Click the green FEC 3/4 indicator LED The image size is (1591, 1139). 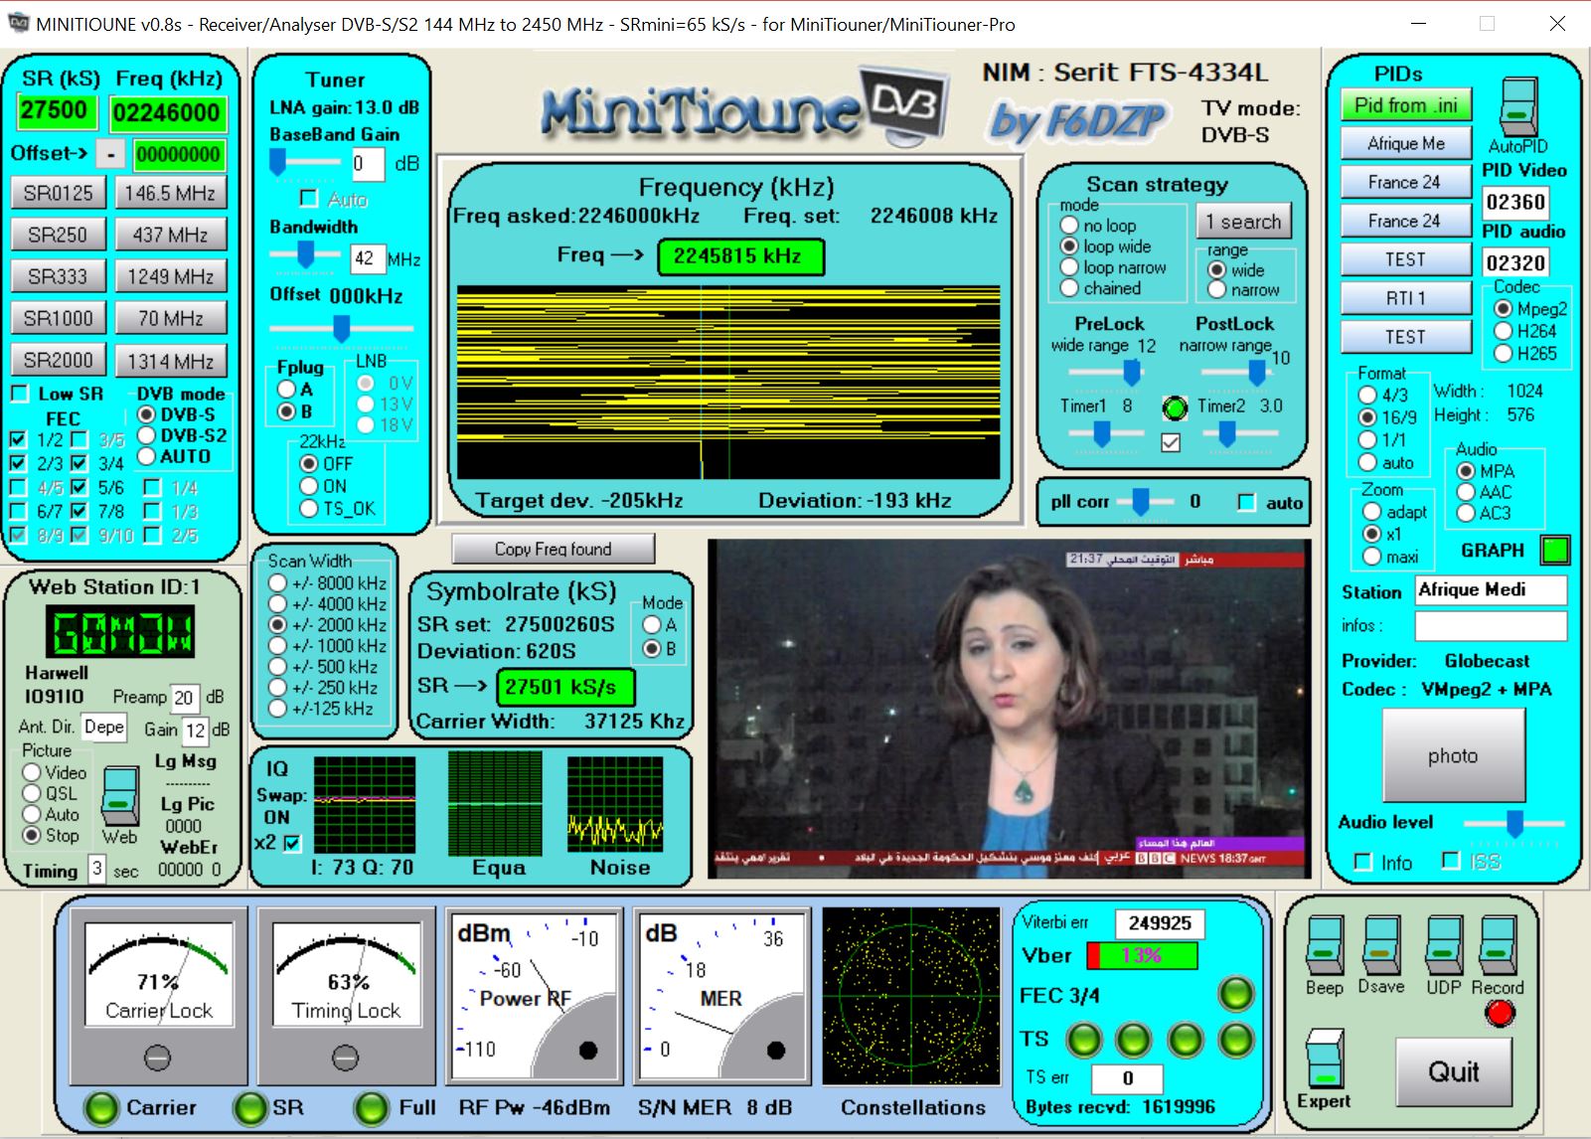pos(1235,994)
